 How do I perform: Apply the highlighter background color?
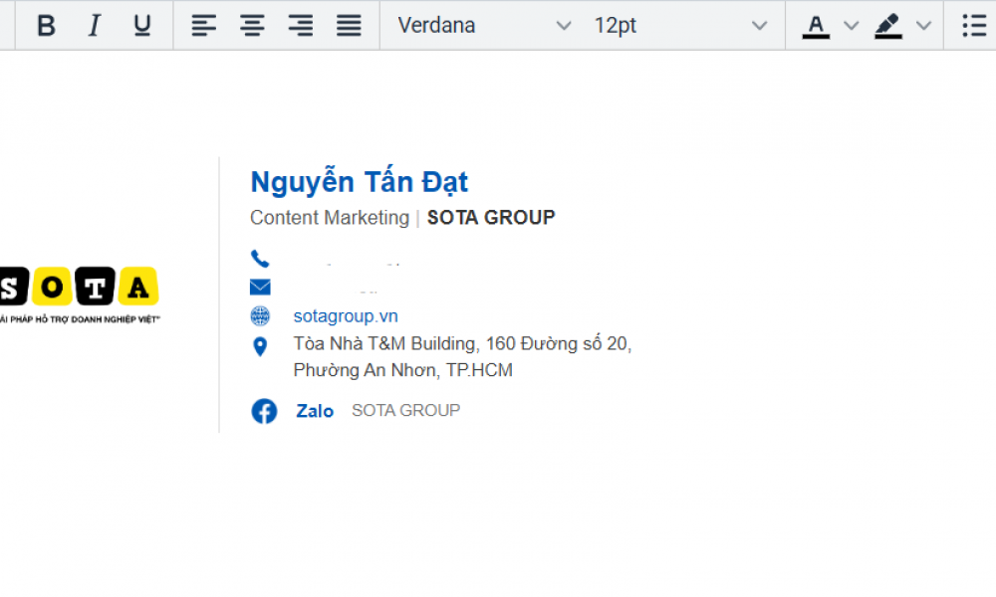pos(888,26)
